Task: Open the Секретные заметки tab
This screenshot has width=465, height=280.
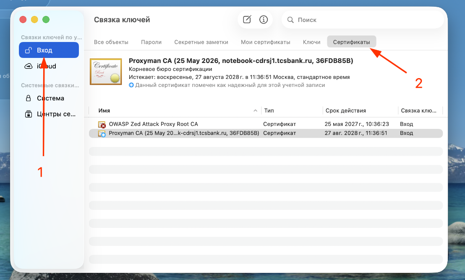Action: coord(201,42)
